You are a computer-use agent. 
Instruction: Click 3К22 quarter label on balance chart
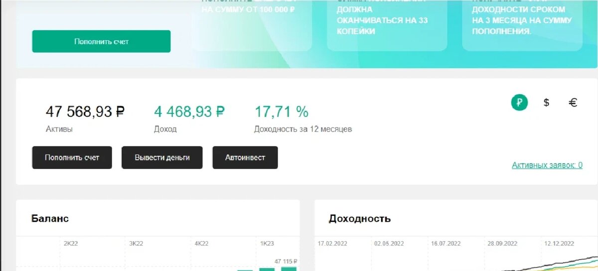click(x=136, y=244)
